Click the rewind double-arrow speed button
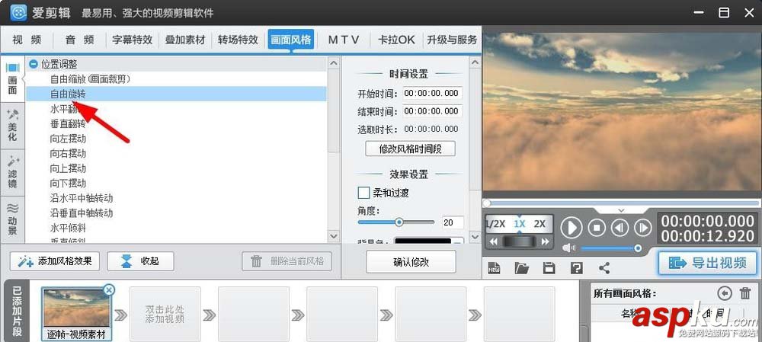 coord(494,241)
